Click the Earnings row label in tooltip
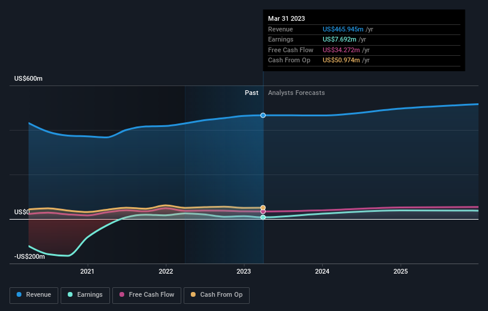 [281, 39]
